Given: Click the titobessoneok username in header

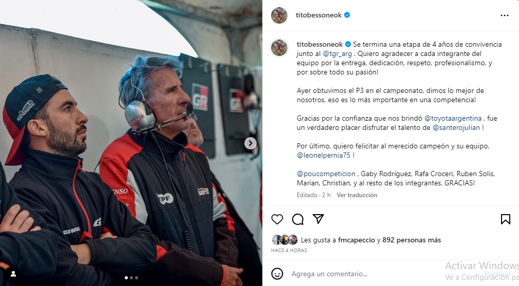Looking at the screenshot, I should click(x=318, y=15).
